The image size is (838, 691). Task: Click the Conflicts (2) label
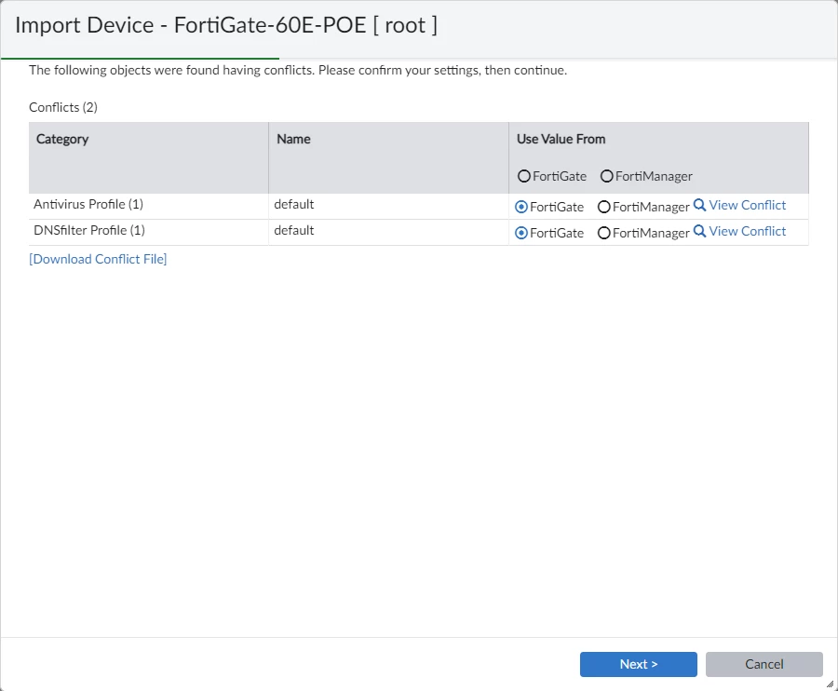(63, 107)
